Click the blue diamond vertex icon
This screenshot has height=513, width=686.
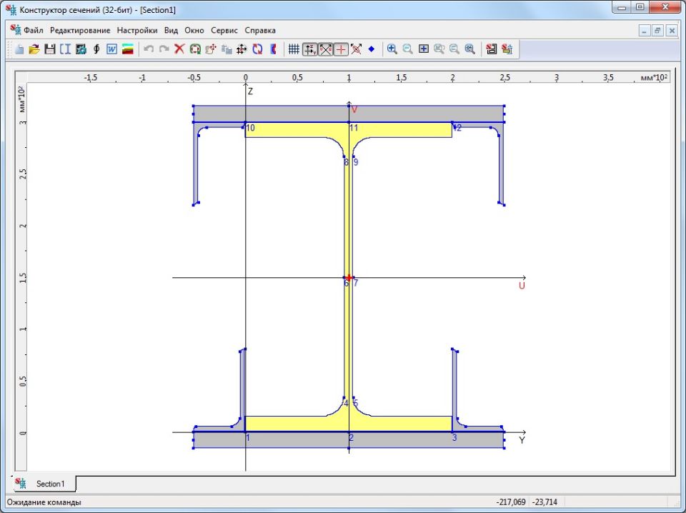click(x=372, y=49)
